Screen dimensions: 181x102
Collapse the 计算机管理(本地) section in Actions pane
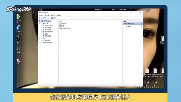[x=141, y=24]
